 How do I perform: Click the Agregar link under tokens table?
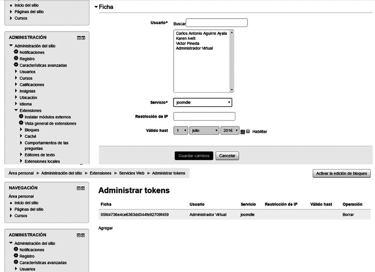[x=106, y=228]
